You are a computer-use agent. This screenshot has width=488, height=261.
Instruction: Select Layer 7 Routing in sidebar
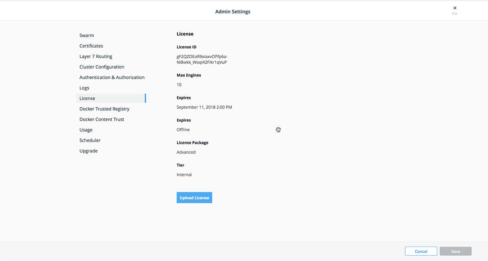tap(96, 56)
